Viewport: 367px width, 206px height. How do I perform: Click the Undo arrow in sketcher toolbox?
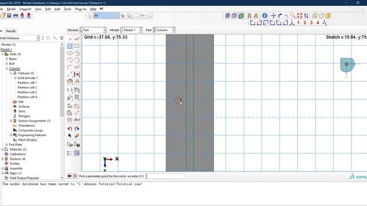click(x=70, y=129)
